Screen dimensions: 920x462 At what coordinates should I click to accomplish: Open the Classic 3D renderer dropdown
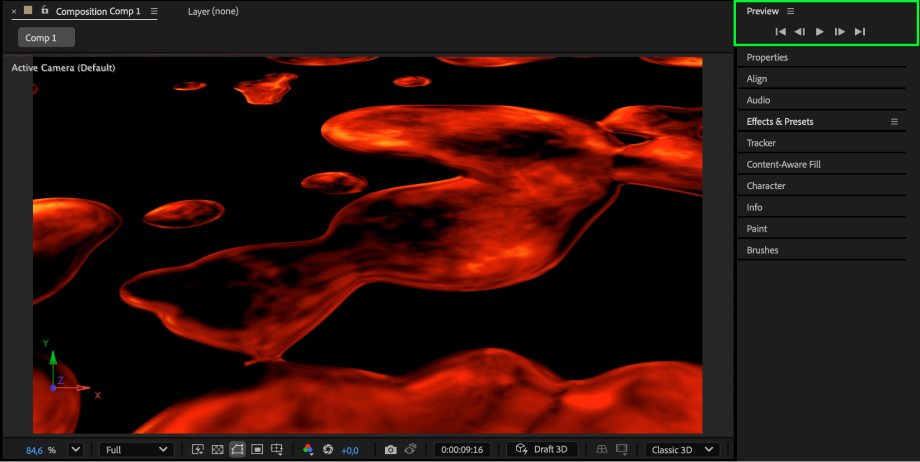tap(682, 450)
